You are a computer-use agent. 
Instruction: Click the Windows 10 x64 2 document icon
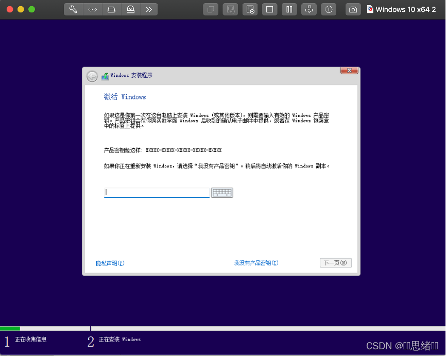370,9
